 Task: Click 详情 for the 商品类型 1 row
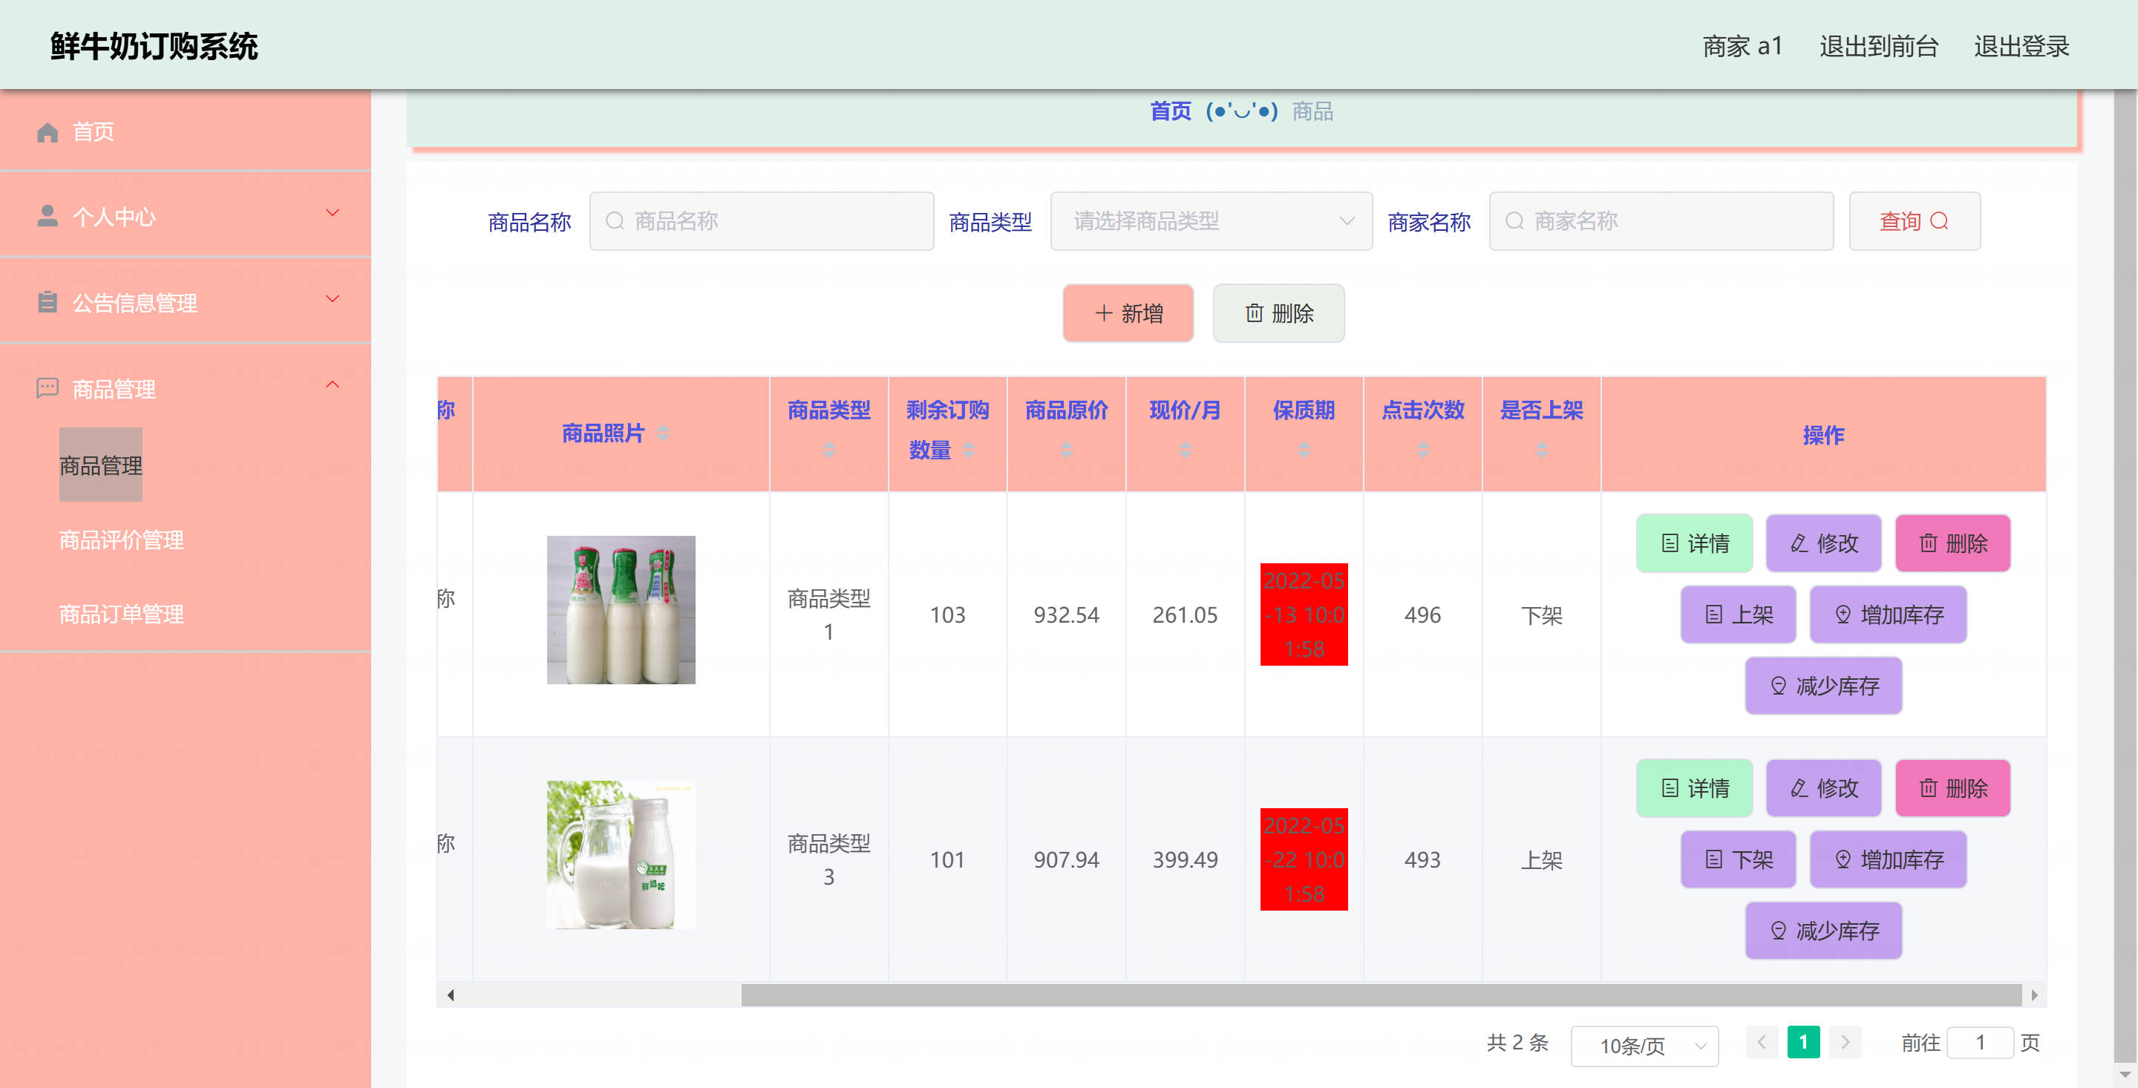tap(1694, 543)
